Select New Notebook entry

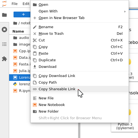pos(79,105)
